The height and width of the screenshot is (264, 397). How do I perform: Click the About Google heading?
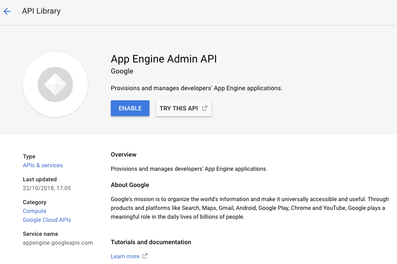(130, 185)
